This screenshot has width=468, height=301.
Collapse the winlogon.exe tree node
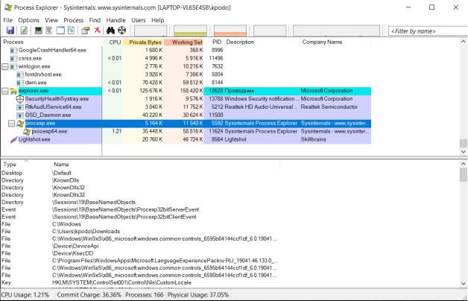pyautogui.click(x=5, y=66)
